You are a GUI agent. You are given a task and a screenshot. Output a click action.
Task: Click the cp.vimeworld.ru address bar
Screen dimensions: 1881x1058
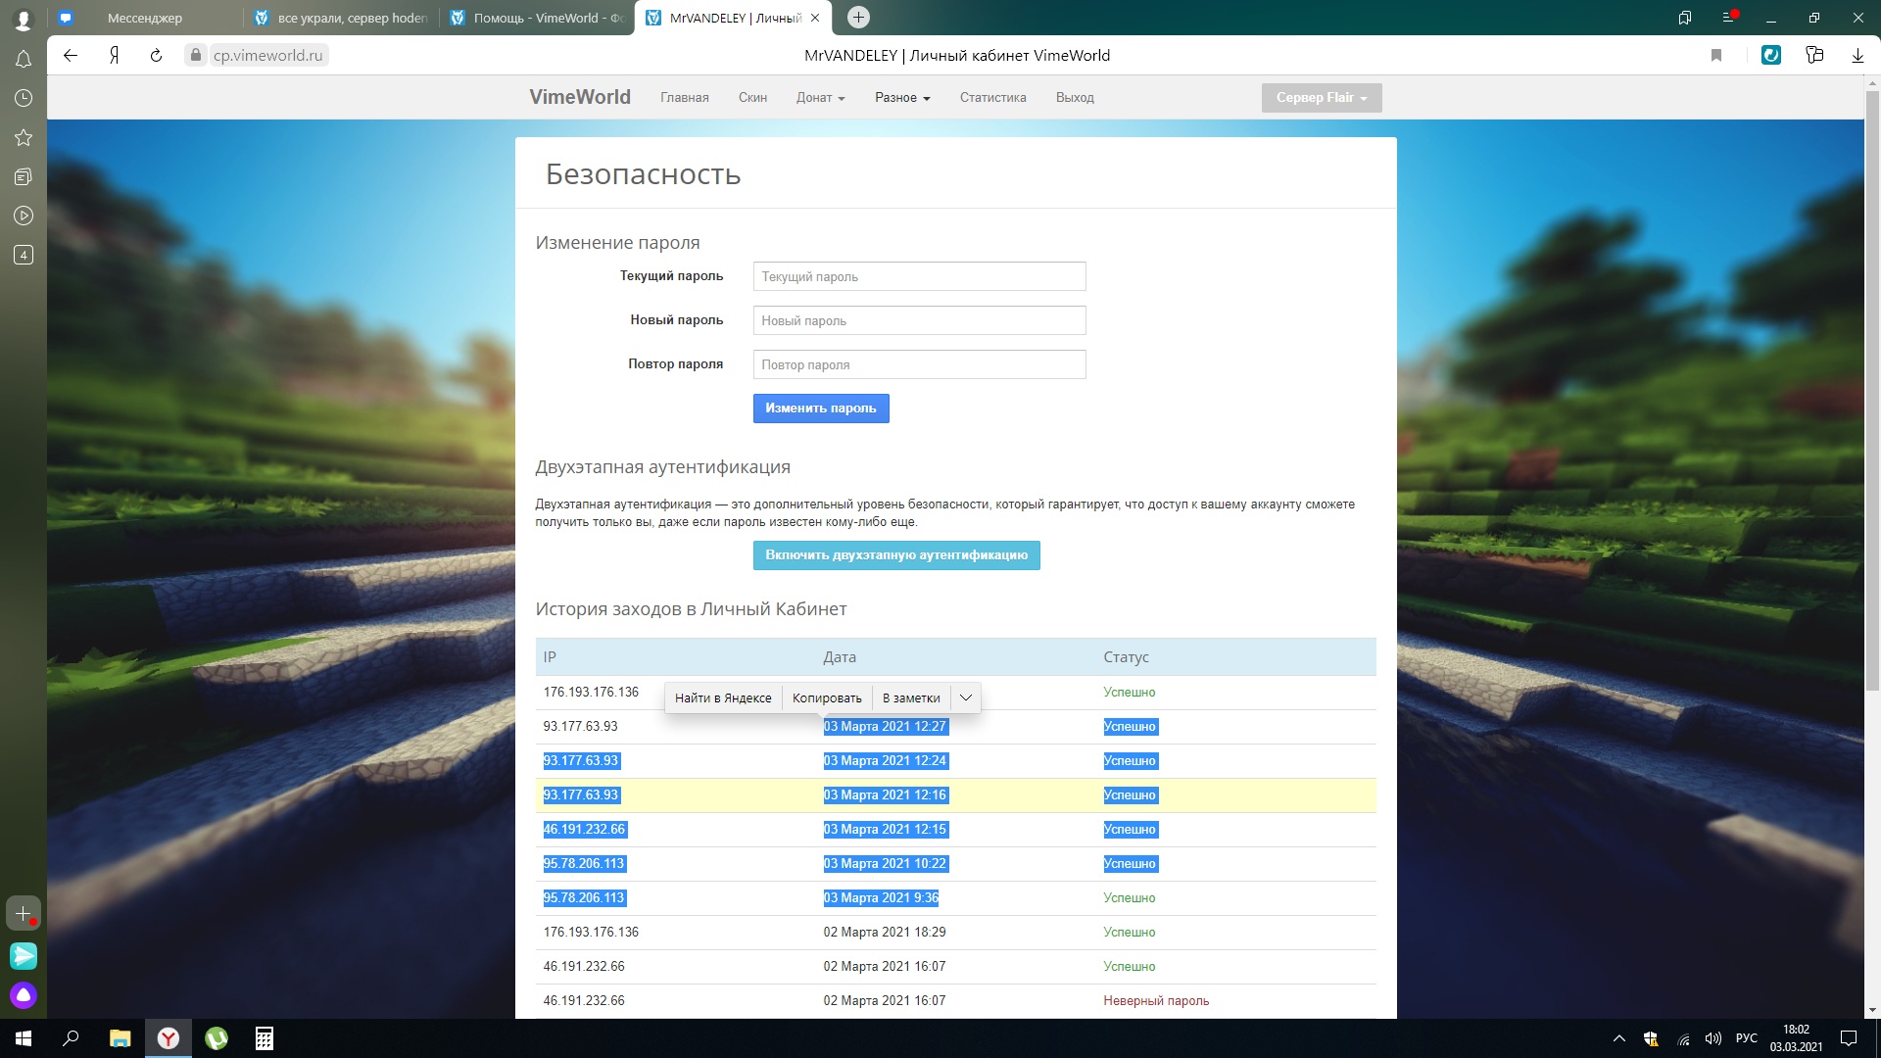[267, 56]
